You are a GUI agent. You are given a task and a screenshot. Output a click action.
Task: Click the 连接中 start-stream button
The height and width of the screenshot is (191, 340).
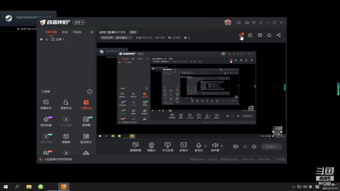tap(271, 146)
